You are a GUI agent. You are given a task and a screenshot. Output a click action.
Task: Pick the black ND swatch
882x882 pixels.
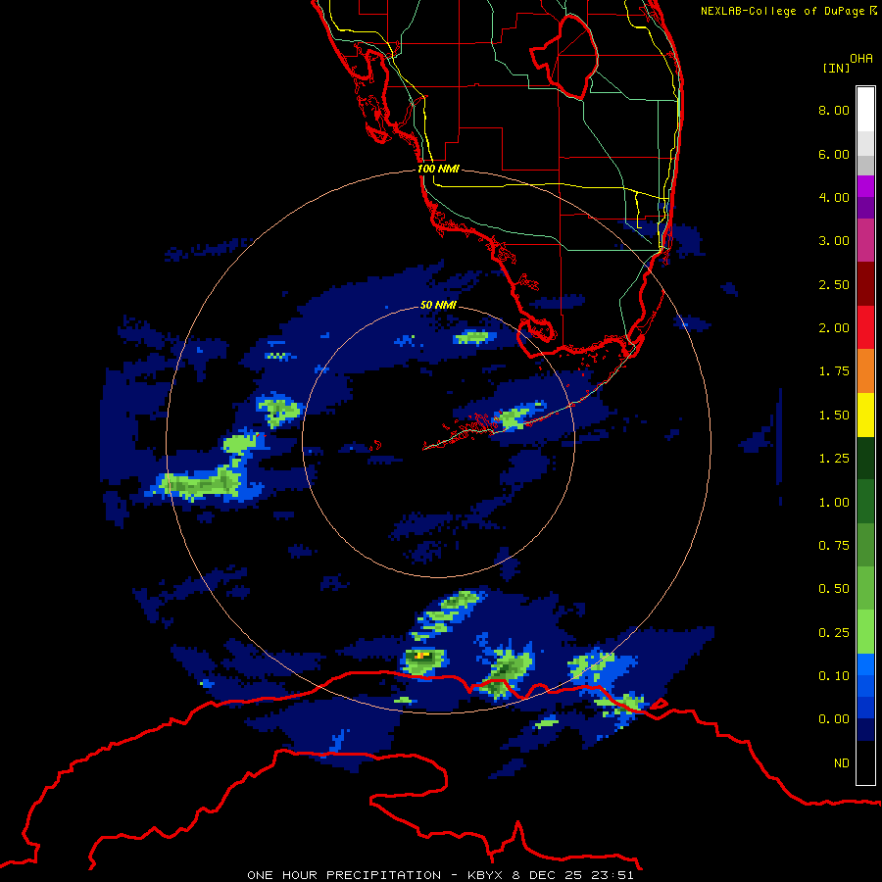tap(865, 762)
